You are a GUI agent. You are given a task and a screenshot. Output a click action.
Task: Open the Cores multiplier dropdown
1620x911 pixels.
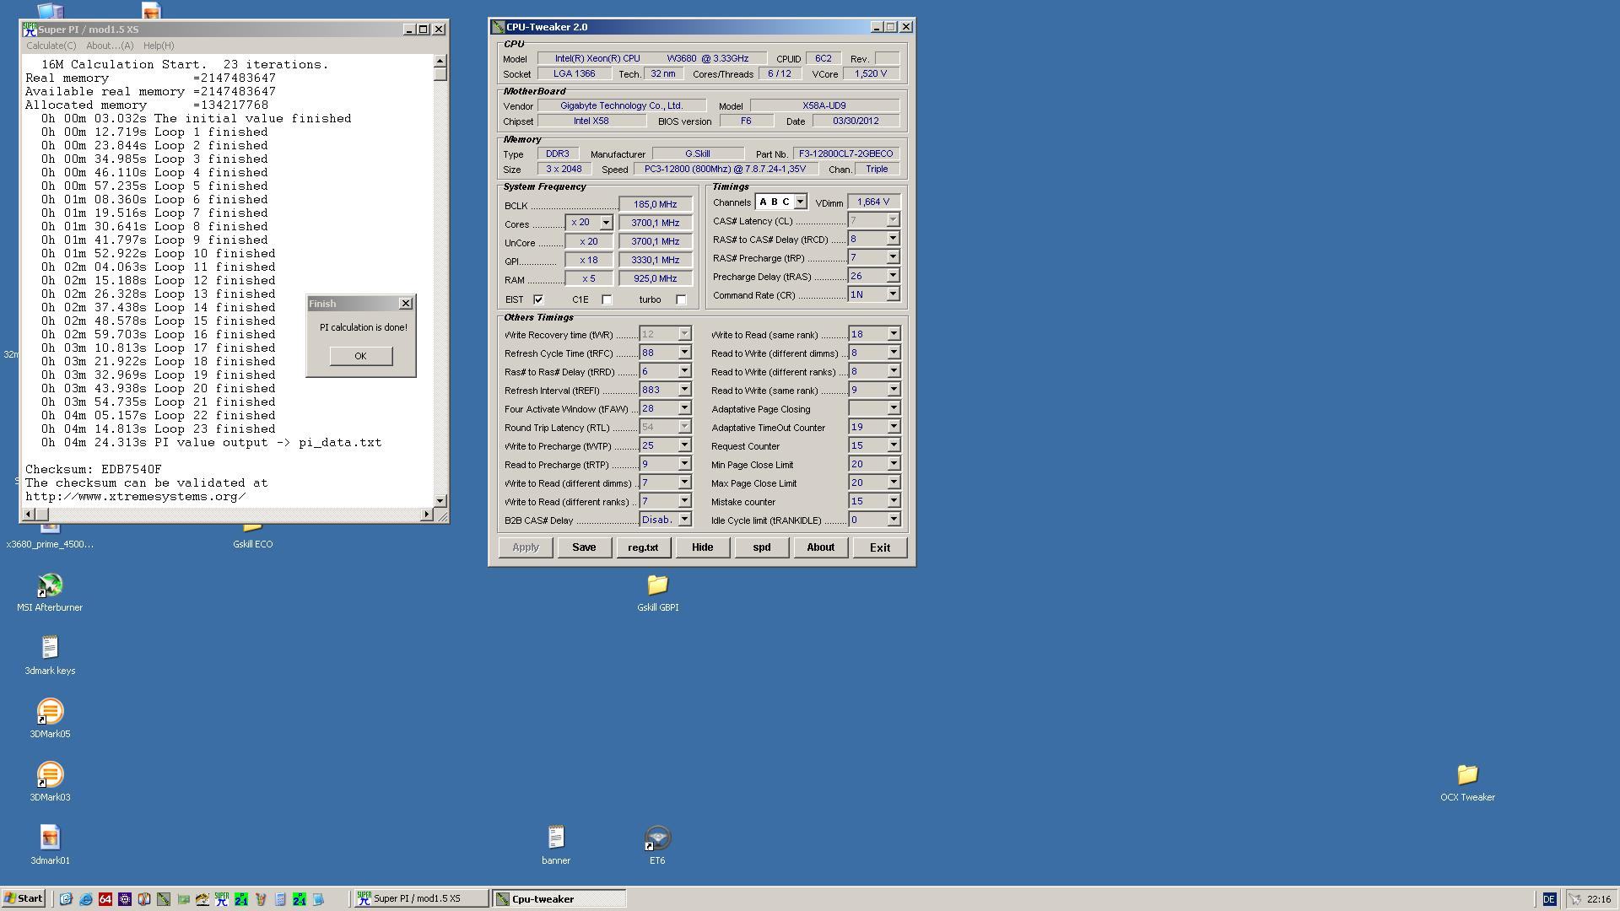pos(605,223)
